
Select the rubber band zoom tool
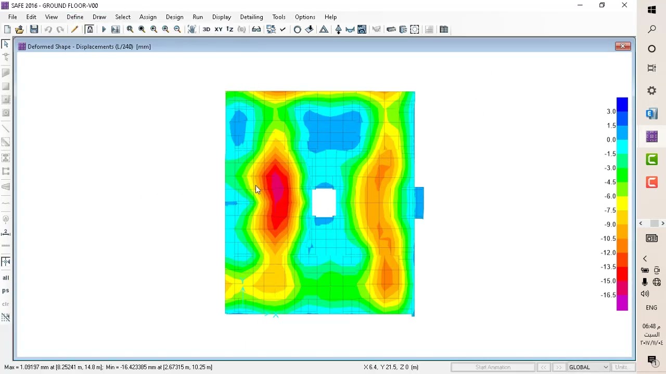[x=130, y=30]
